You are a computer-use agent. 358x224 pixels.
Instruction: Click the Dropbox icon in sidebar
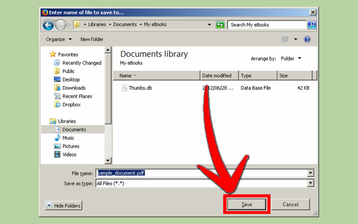click(x=57, y=104)
